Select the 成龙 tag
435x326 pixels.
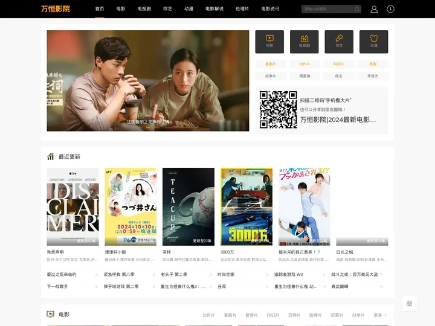338,76
